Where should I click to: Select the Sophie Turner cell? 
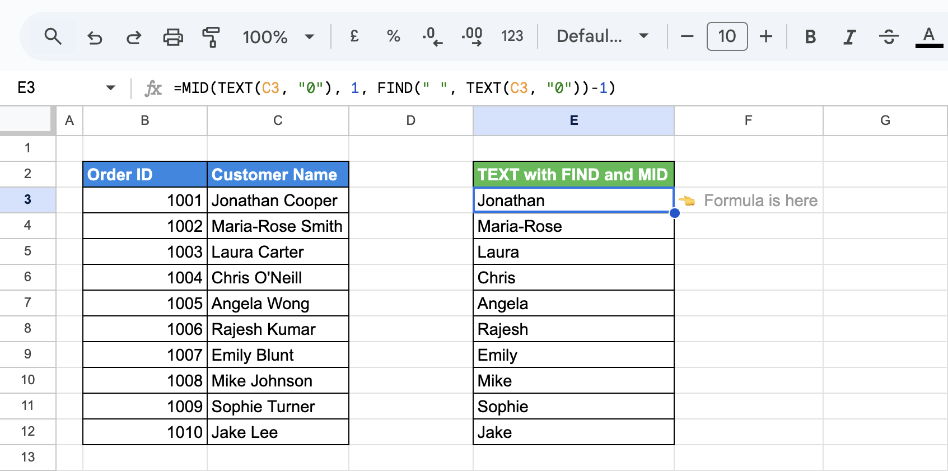[278, 406]
